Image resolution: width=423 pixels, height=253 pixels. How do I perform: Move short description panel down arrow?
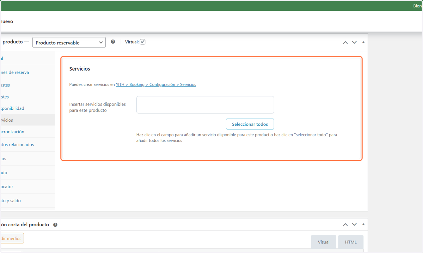click(x=354, y=224)
